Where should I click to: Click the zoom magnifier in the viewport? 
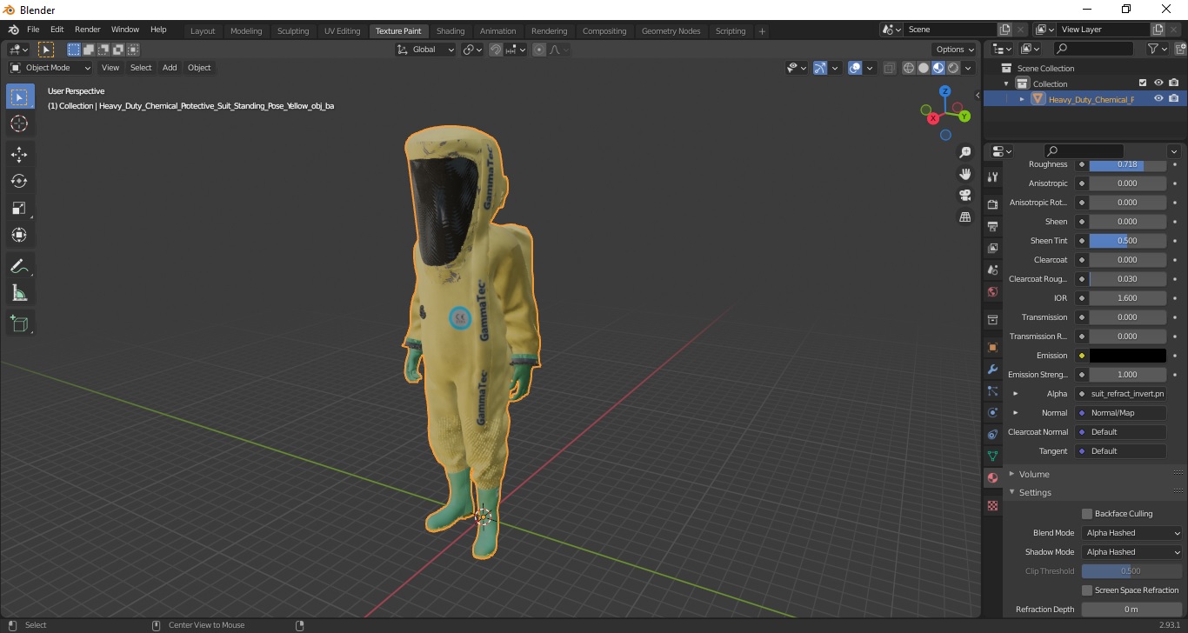(x=965, y=152)
